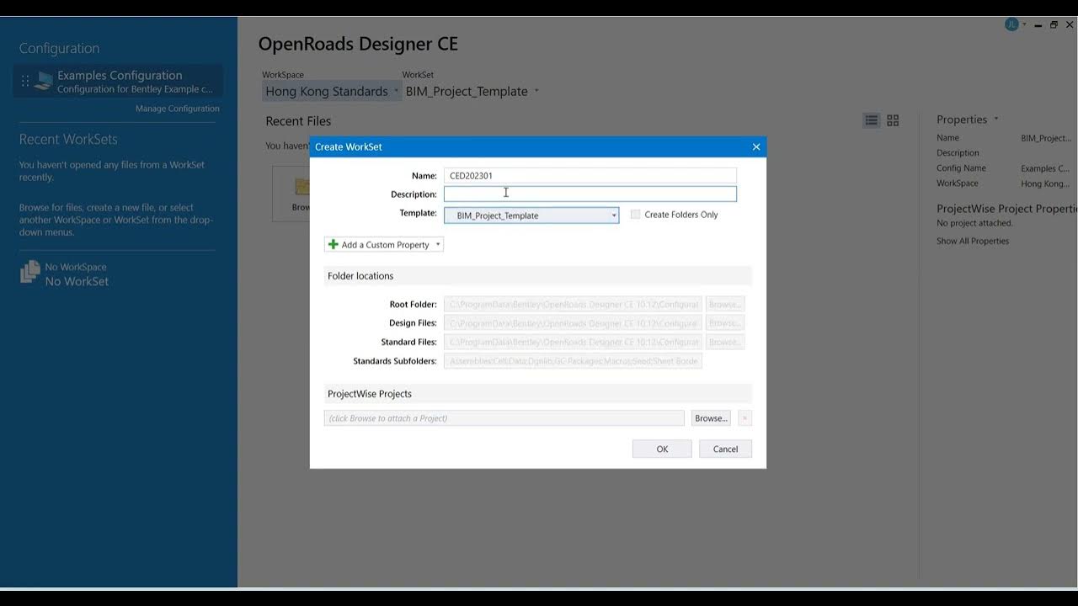Click the Root Folder path field
1078x606 pixels.
pos(573,304)
